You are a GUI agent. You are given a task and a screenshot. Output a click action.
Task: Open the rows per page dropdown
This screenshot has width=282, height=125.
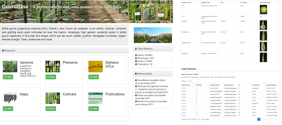pyautogui.click(x=199, y=119)
